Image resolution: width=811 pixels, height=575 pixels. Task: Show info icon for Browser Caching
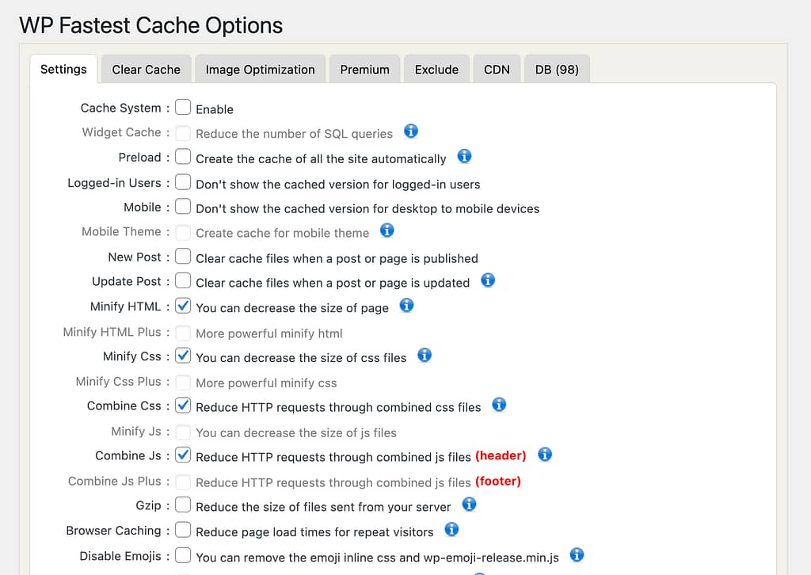coord(451,530)
